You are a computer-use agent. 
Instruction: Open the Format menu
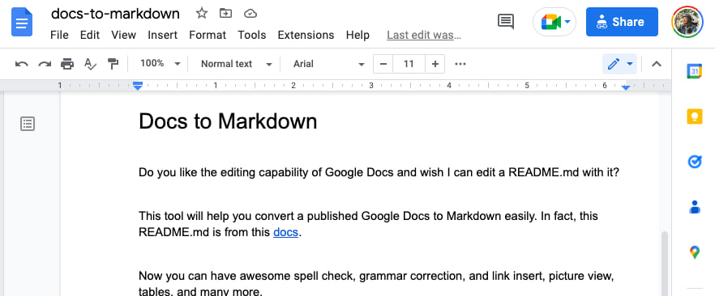[x=208, y=35]
